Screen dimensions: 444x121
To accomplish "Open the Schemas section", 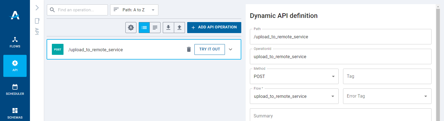I will point(15,113).
